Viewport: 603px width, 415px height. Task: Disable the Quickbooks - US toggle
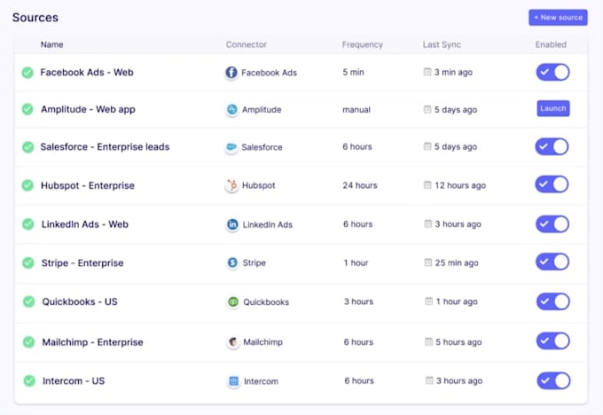tap(553, 301)
